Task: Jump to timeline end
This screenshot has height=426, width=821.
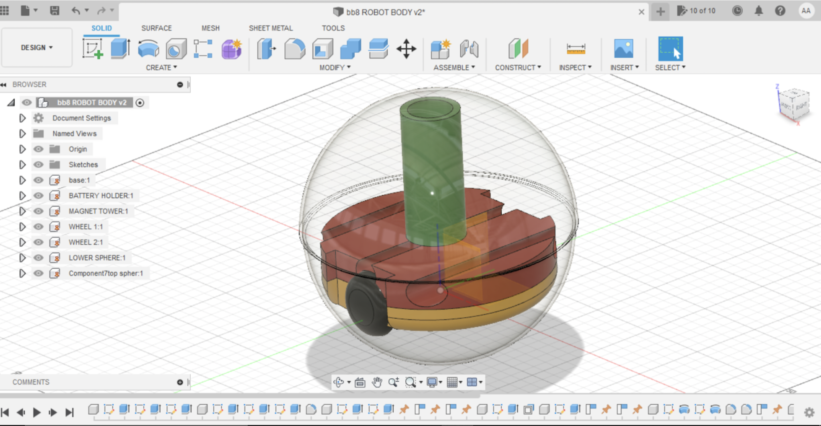Action: coord(69,412)
